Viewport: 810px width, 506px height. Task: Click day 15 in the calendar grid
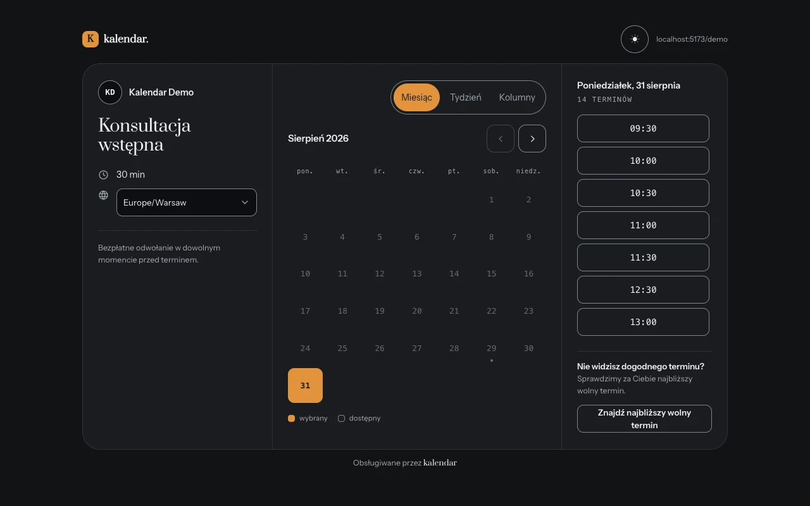492,274
